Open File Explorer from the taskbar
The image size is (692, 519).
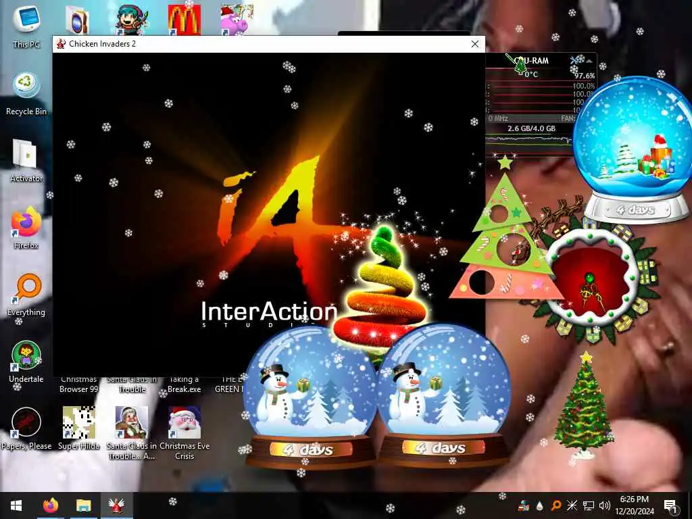[83, 505]
